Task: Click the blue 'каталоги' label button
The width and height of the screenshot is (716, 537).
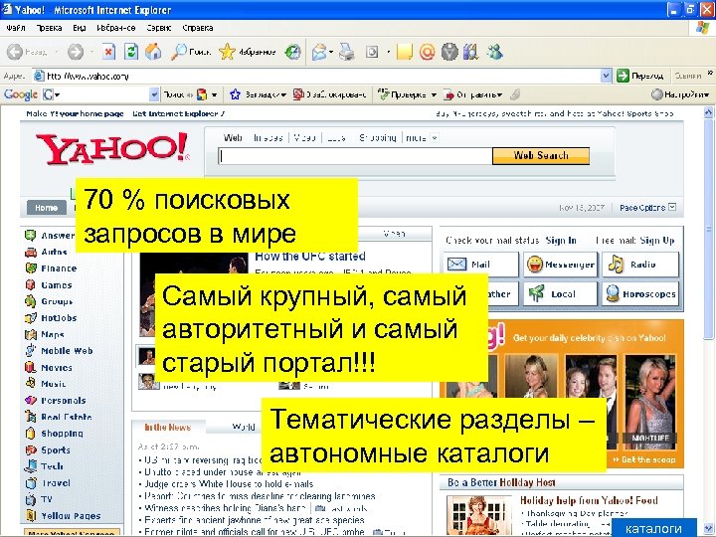Action: 653,528
